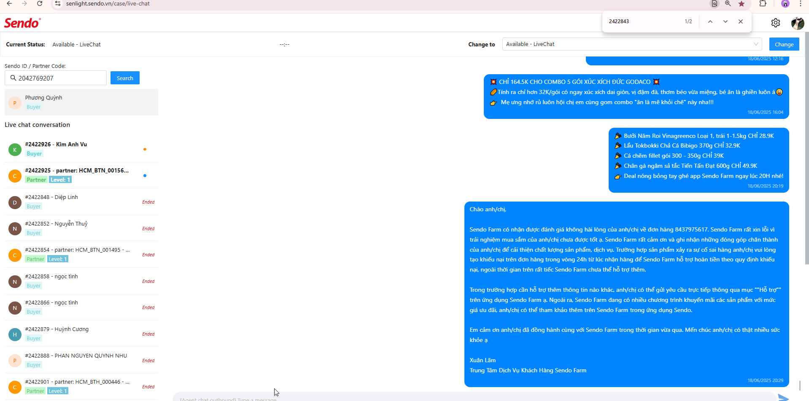Jump to next find-in-page result
809x401 pixels.
pyautogui.click(x=725, y=22)
